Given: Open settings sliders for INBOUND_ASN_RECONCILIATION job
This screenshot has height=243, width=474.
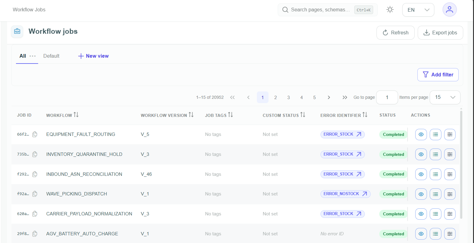Looking at the screenshot, I should pyautogui.click(x=450, y=174).
